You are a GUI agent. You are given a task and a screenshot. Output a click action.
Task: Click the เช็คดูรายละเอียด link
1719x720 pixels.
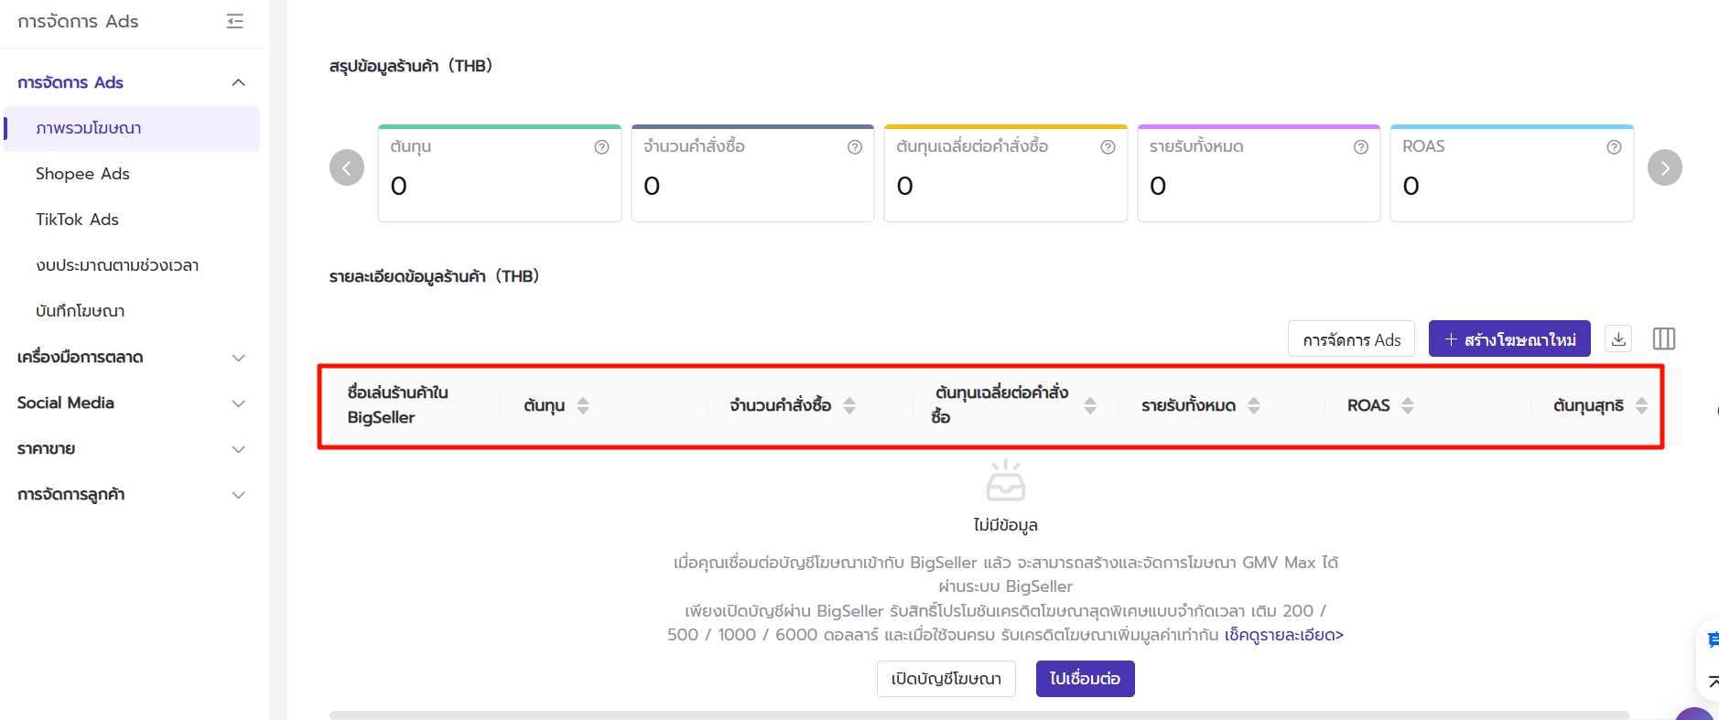coord(1283,635)
